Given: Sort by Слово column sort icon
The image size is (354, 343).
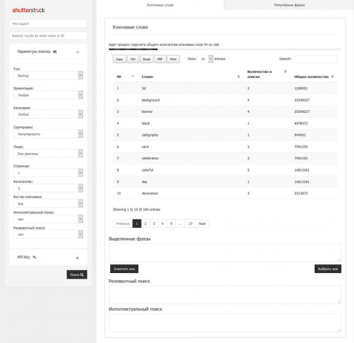Looking at the screenshot, I should [238, 76].
